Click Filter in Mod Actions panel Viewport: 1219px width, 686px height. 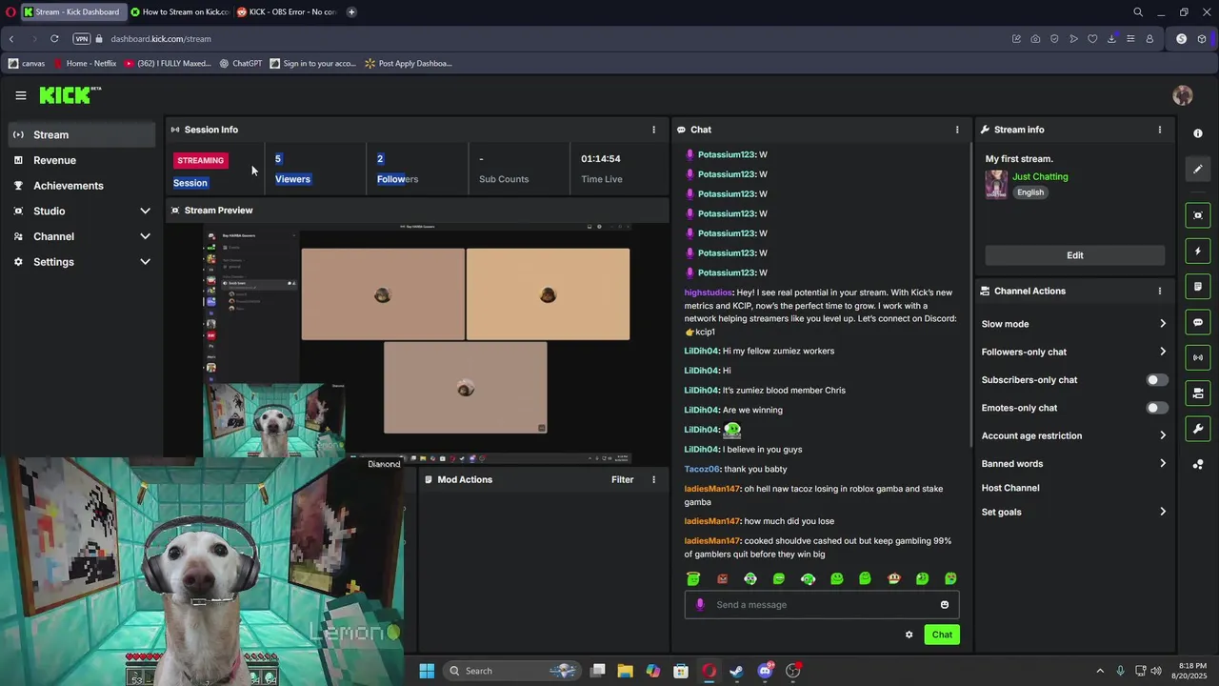pyautogui.click(x=622, y=479)
